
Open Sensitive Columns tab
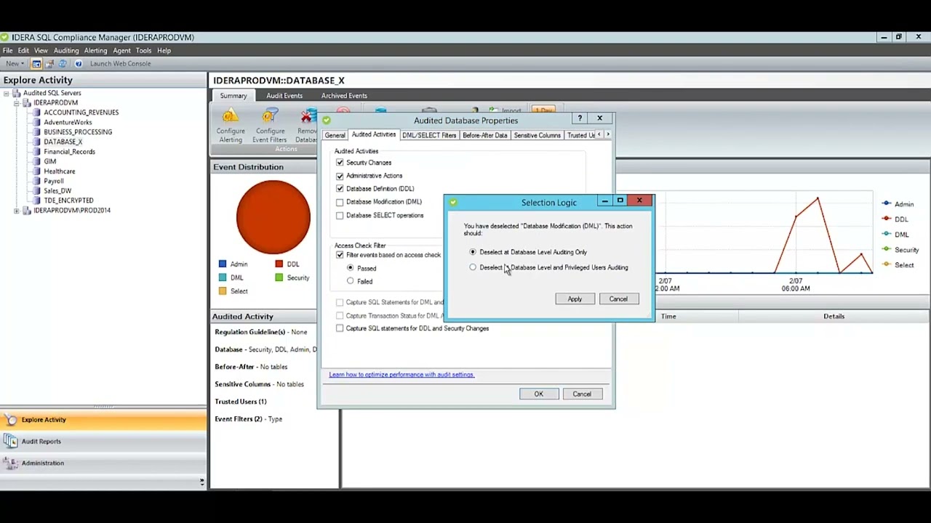point(537,135)
